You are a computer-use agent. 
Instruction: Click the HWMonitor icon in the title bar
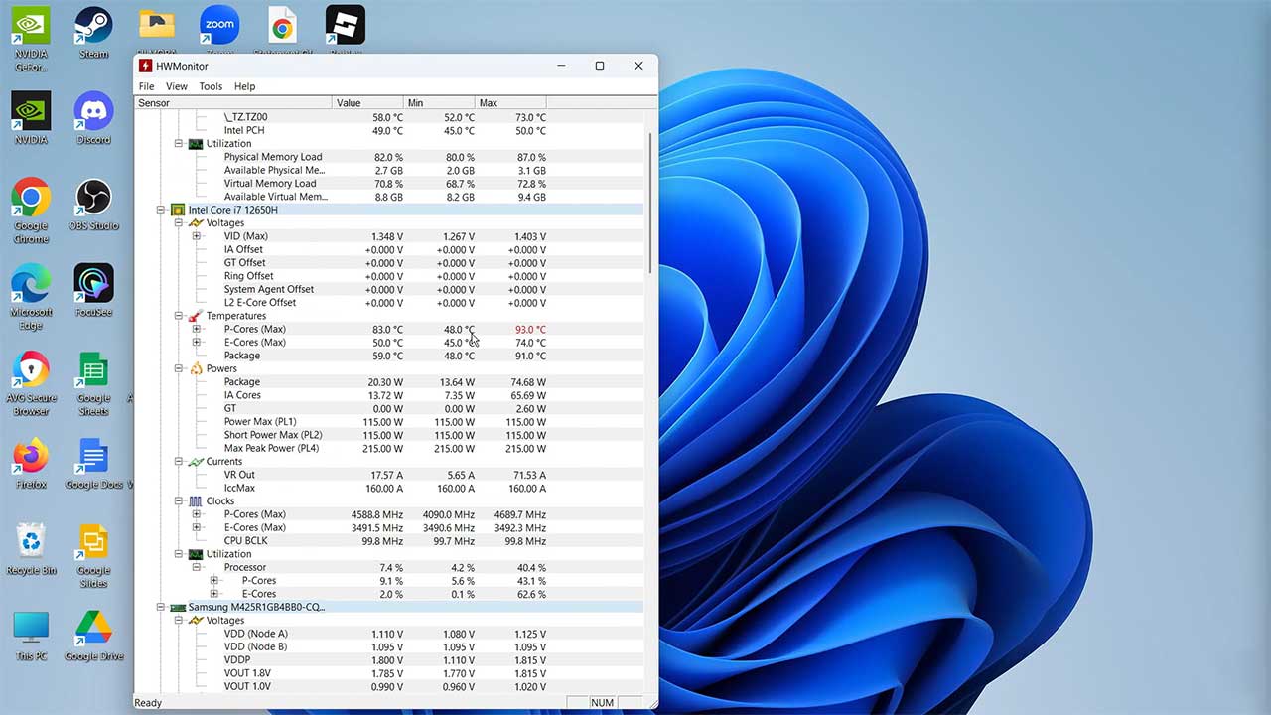(x=147, y=66)
